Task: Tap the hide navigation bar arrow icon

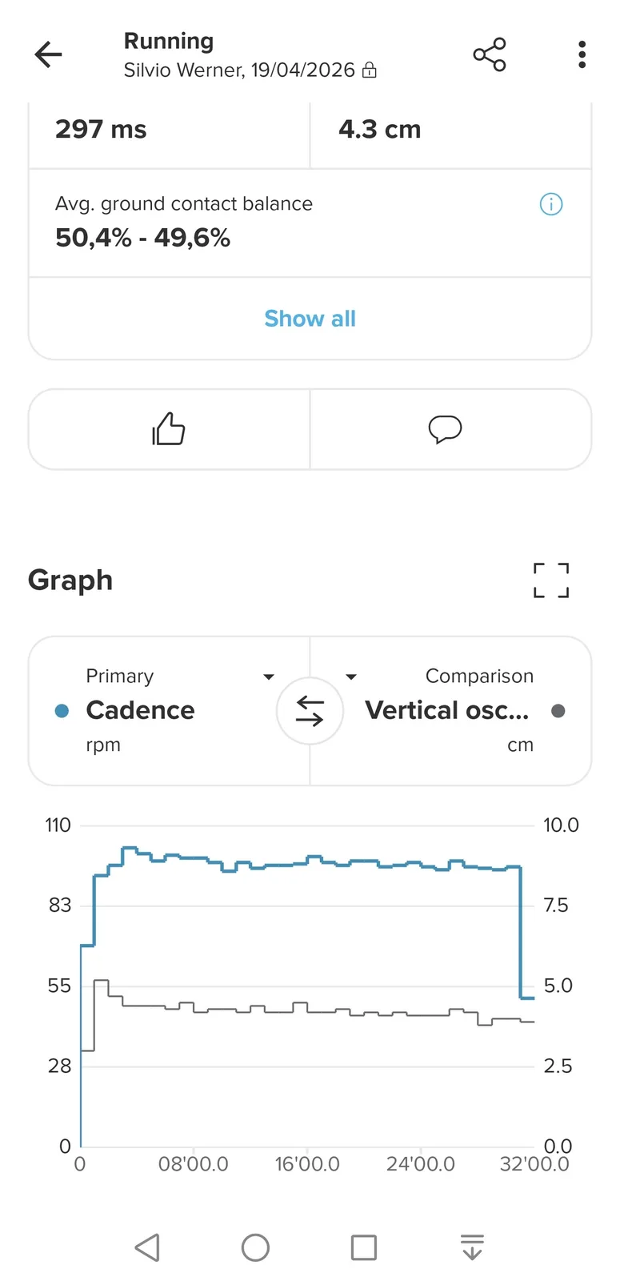Action: 472,1247
